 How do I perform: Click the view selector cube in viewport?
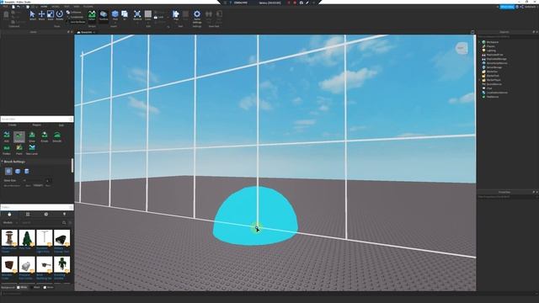click(462, 48)
